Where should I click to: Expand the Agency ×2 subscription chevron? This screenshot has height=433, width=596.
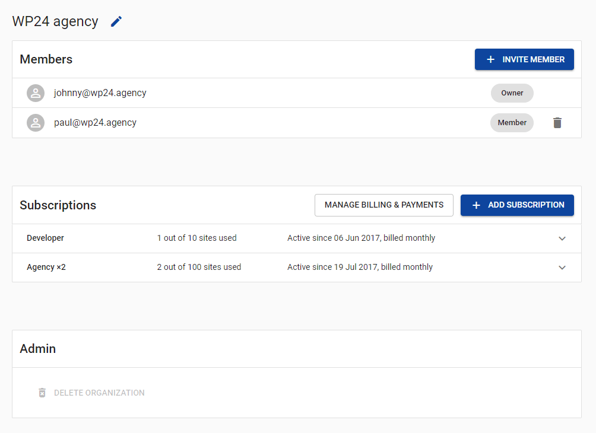pyautogui.click(x=562, y=268)
